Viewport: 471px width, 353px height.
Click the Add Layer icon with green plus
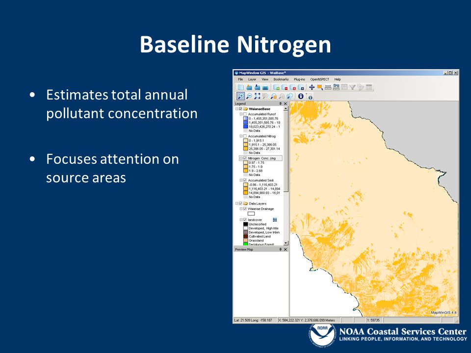click(x=277, y=87)
